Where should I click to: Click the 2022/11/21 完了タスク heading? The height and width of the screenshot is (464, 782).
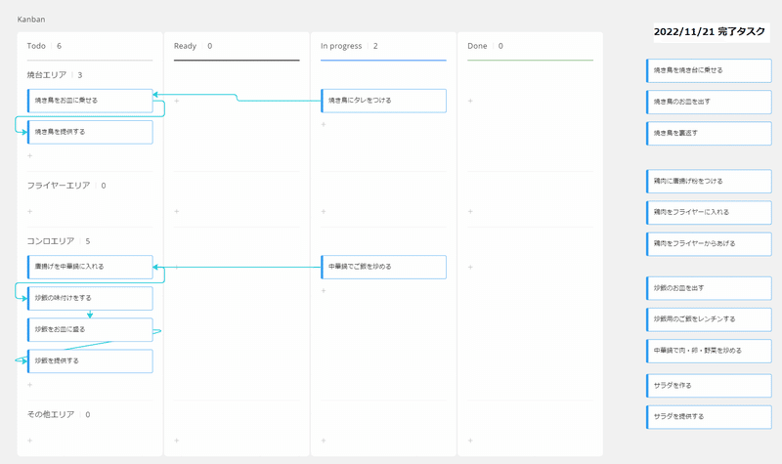coord(710,32)
